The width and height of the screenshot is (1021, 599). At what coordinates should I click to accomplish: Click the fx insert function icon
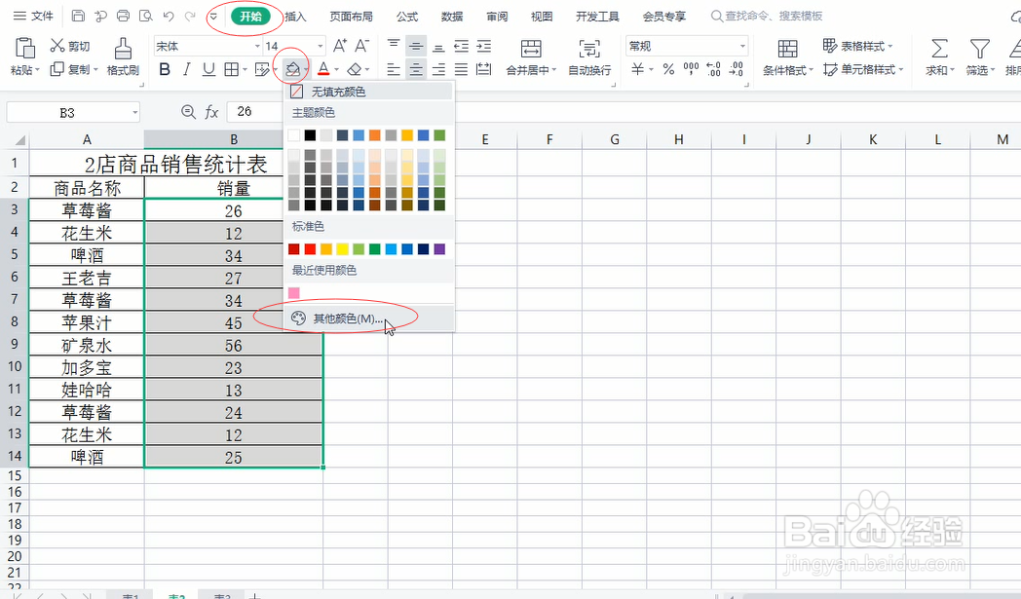tap(211, 112)
